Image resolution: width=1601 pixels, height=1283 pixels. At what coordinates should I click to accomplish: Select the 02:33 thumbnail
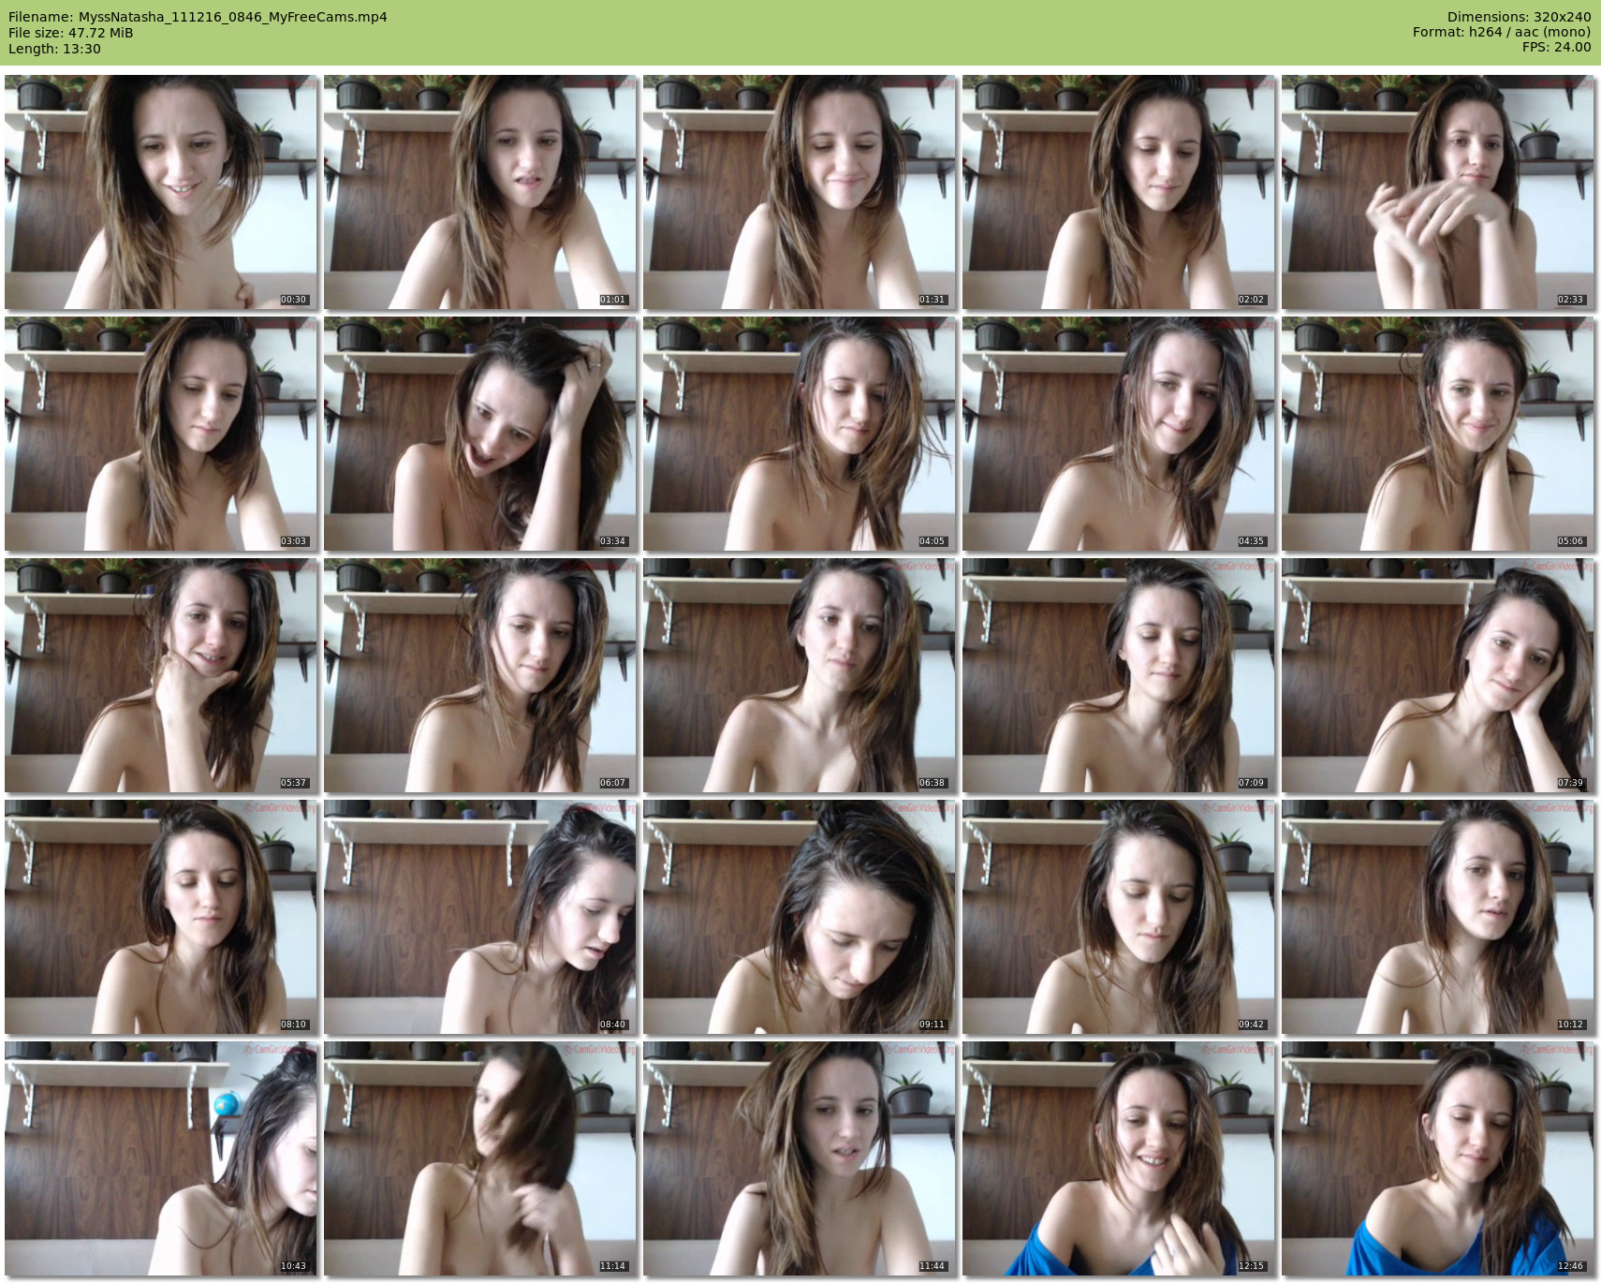1438,192
